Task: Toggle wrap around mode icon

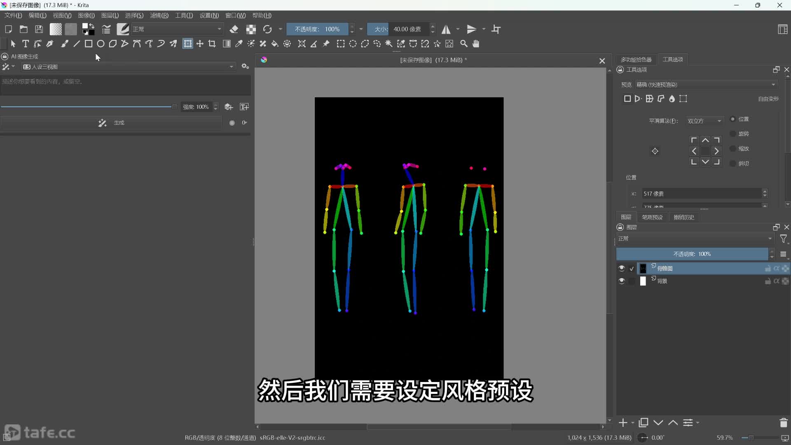Action: [496, 29]
